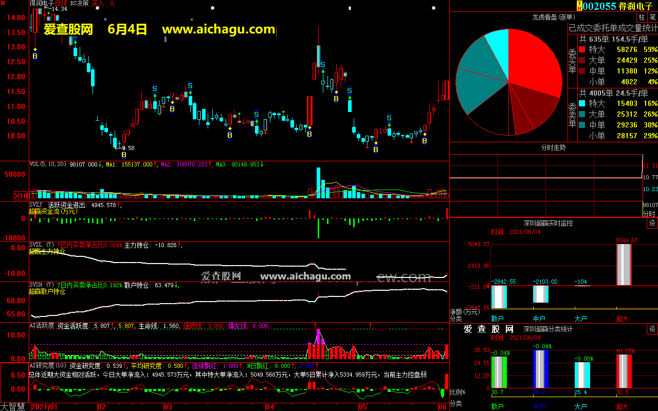Open 设 settings for 深圳超赢分类统计 panel

[652, 329]
